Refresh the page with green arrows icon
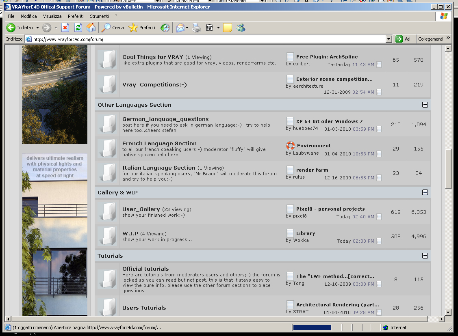This screenshot has width=458, height=336. [x=78, y=28]
